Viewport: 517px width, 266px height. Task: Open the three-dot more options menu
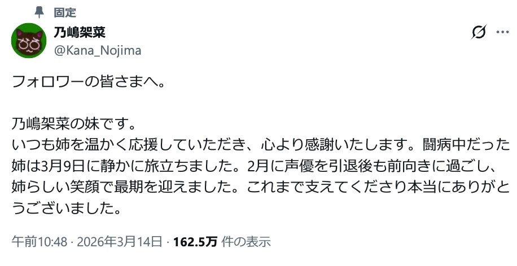click(x=502, y=33)
